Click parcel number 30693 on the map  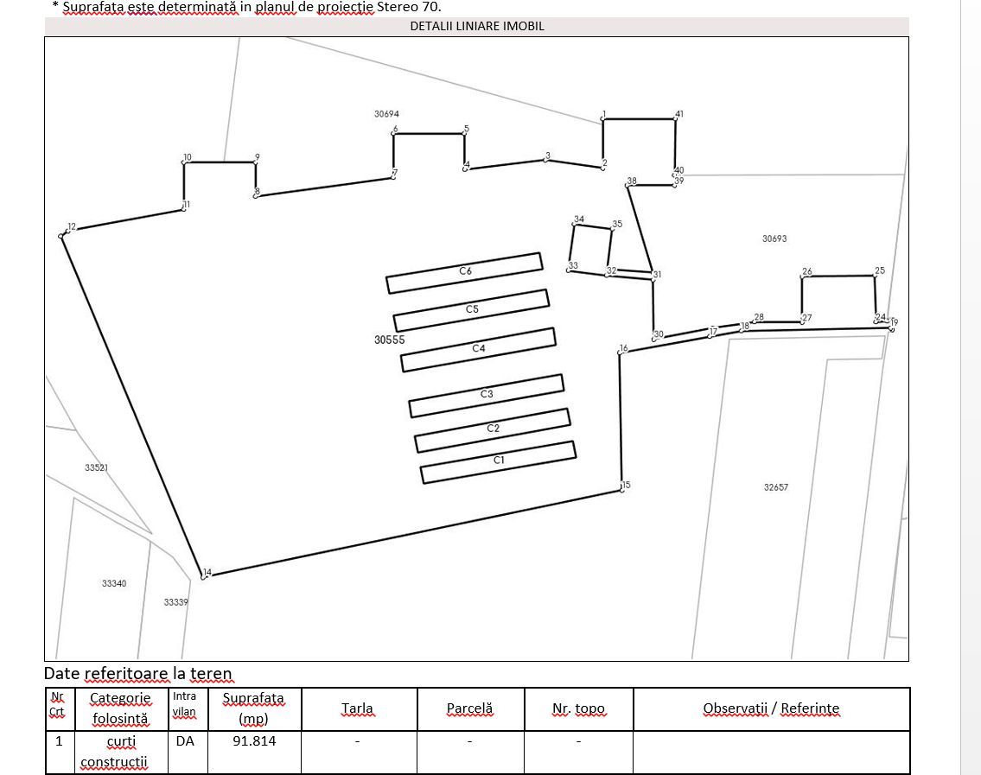point(774,239)
